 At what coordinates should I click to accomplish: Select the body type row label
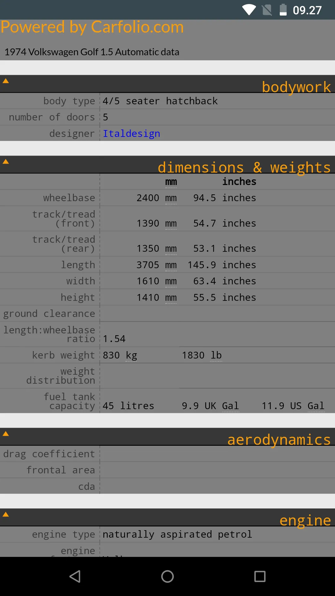(x=69, y=101)
